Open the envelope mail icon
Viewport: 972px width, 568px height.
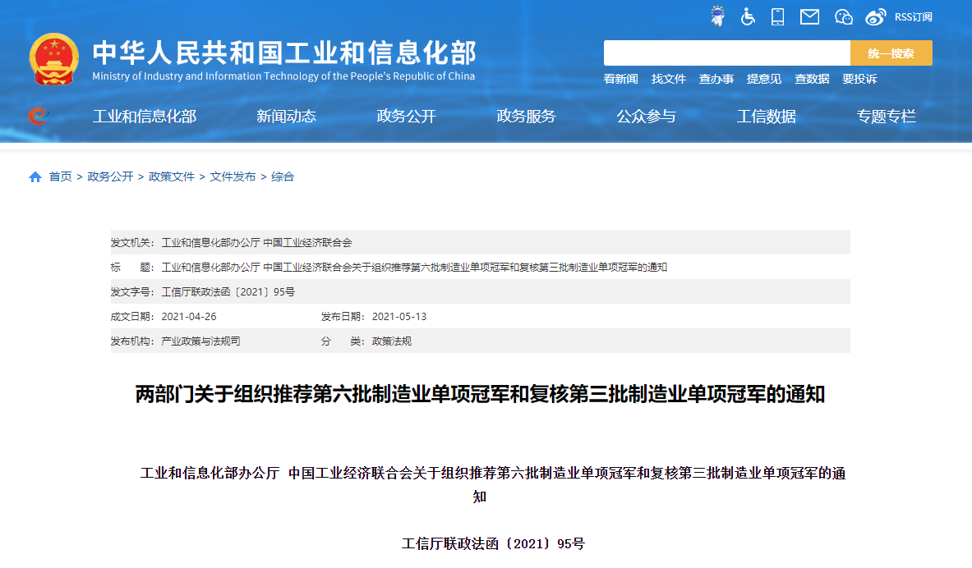point(809,16)
